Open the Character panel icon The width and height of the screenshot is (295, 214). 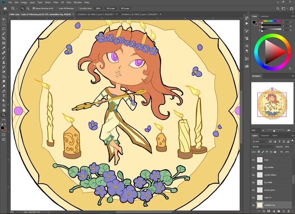(247, 46)
